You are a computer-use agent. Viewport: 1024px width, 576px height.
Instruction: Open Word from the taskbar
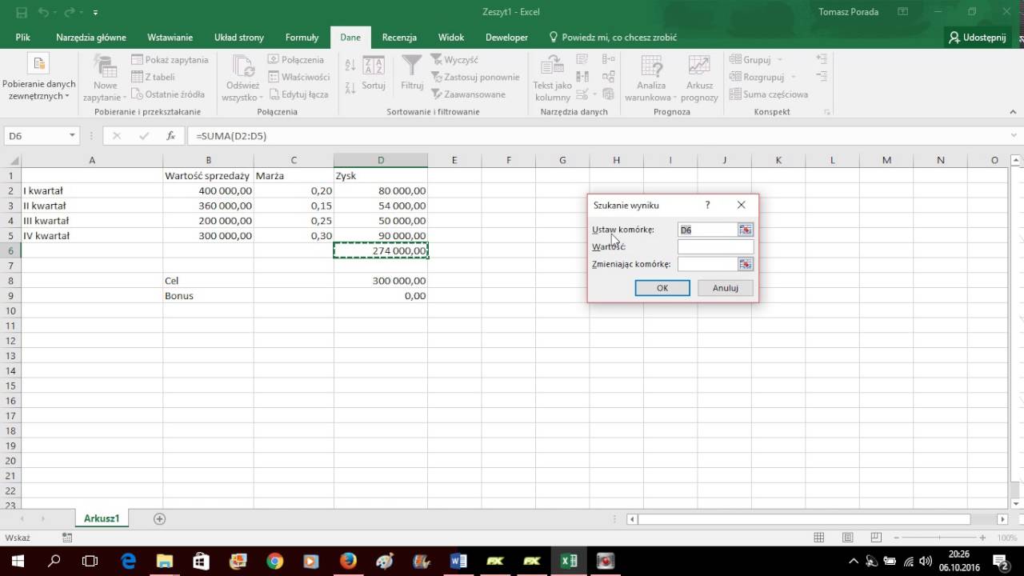click(x=458, y=561)
